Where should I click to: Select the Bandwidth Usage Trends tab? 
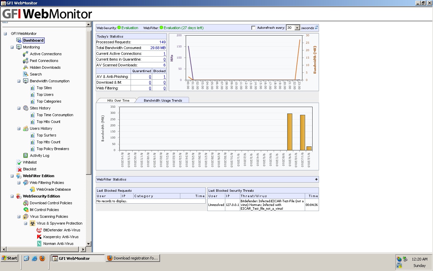[163, 100]
